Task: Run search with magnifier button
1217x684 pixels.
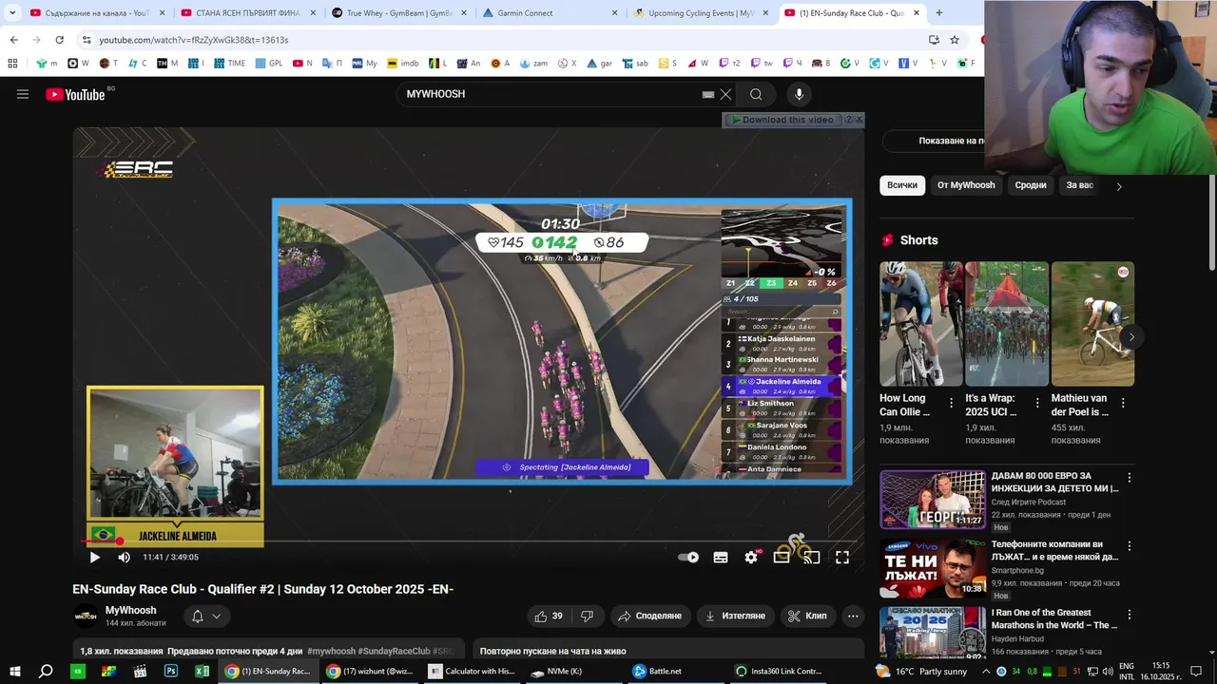Action: pyautogui.click(x=756, y=94)
